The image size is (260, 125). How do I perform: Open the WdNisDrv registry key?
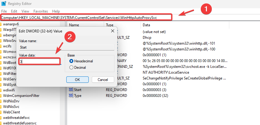(x=11, y=101)
